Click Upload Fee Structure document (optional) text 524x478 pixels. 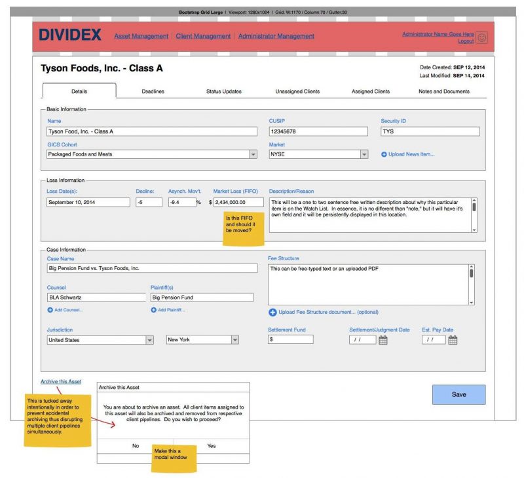click(x=329, y=312)
